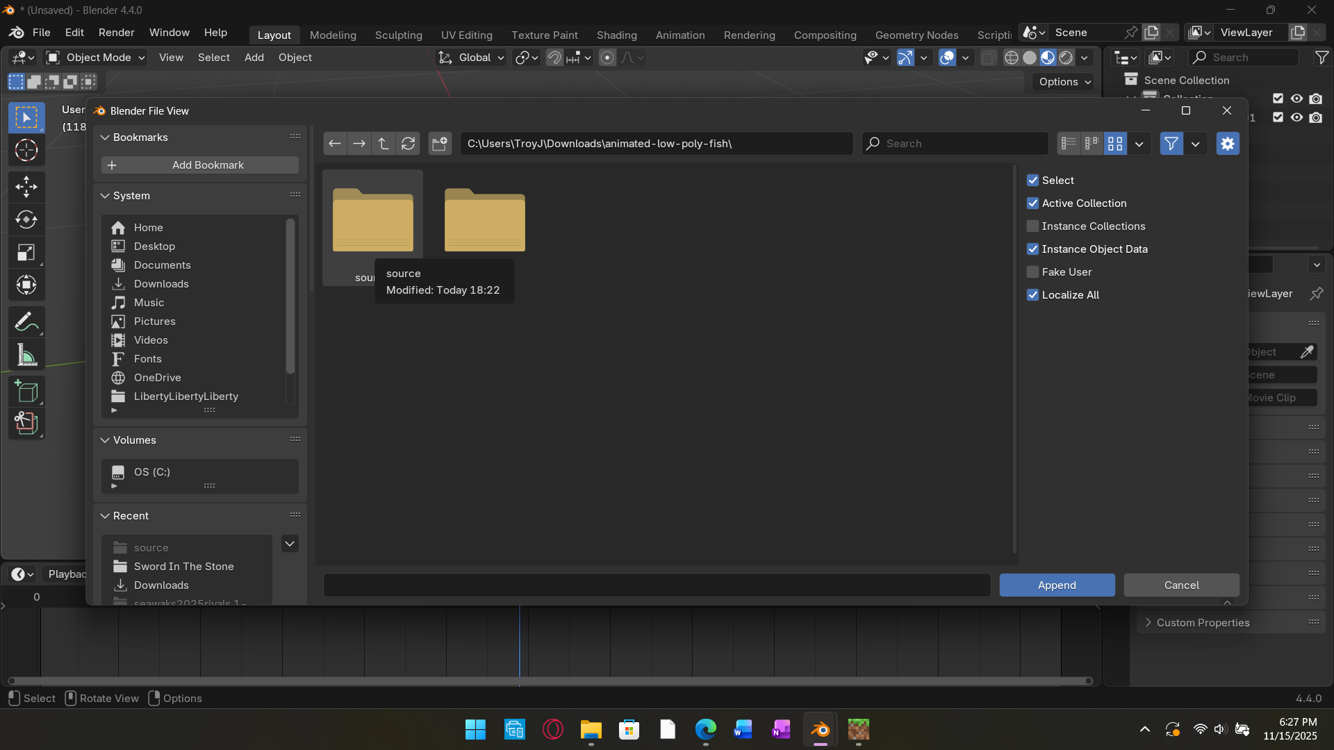Refresh the file list
The image size is (1334, 750).
tap(408, 144)
